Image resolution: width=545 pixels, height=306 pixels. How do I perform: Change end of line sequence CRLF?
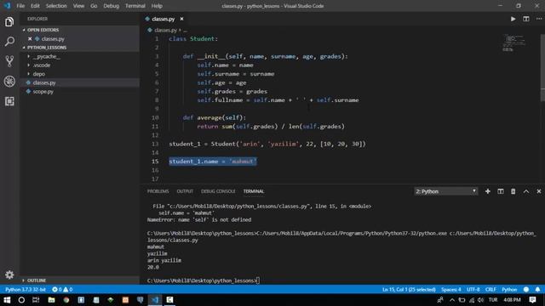point(490,289)
